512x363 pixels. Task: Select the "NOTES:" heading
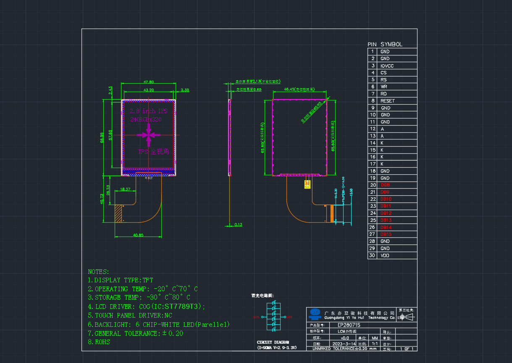[x=99, y=272]
